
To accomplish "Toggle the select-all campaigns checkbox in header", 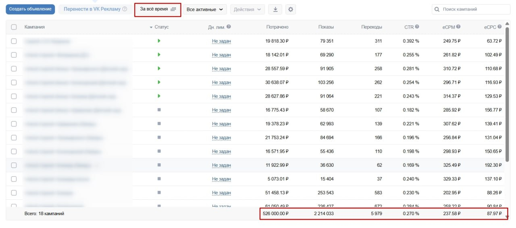I will tap(14, 27).
